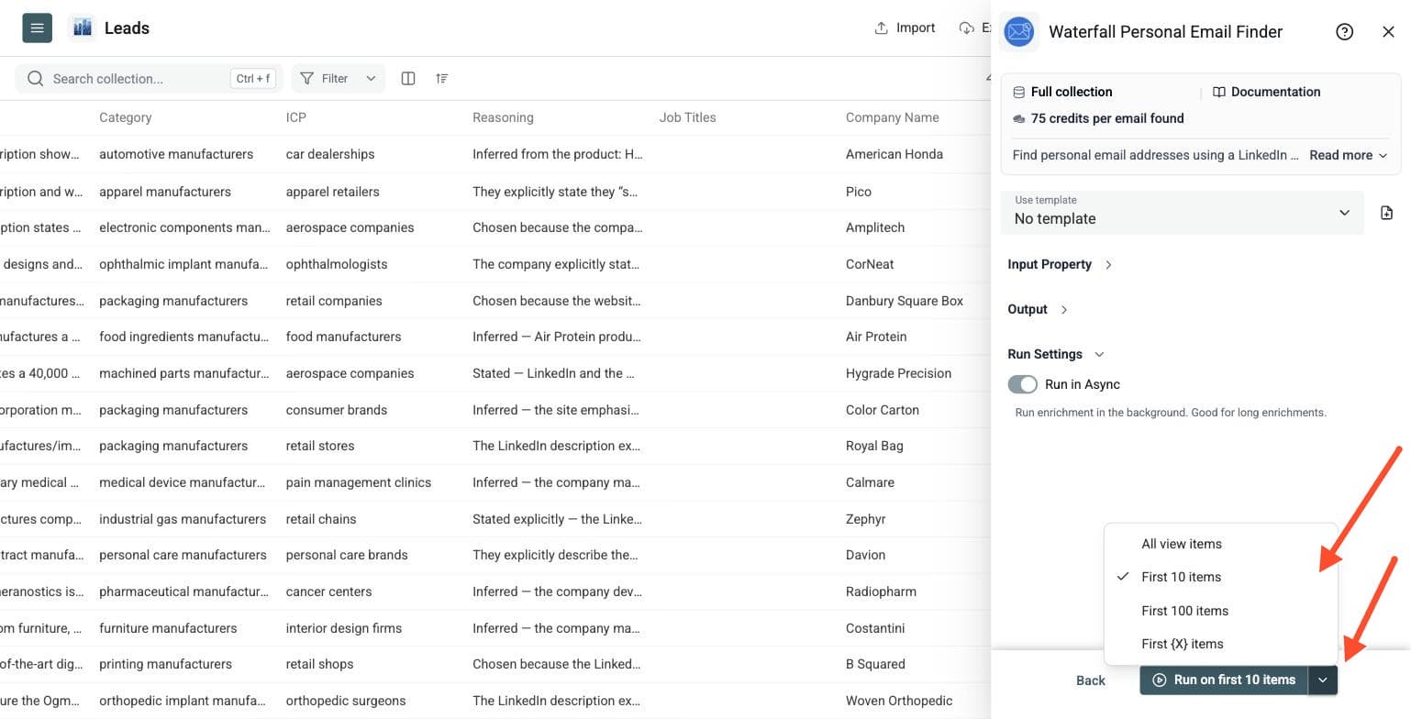This screenshot has height=719, width=1411.
Task: Open the Use template dropdown
Action: click(1182, 213)
